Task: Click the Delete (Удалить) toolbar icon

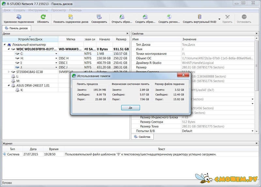Action: [x=227, y=17]
